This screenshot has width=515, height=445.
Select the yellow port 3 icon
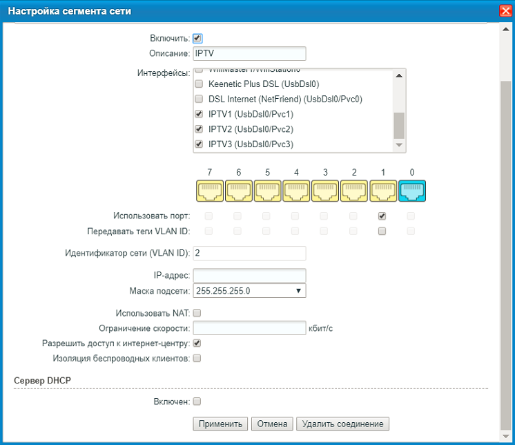(324, 191)
